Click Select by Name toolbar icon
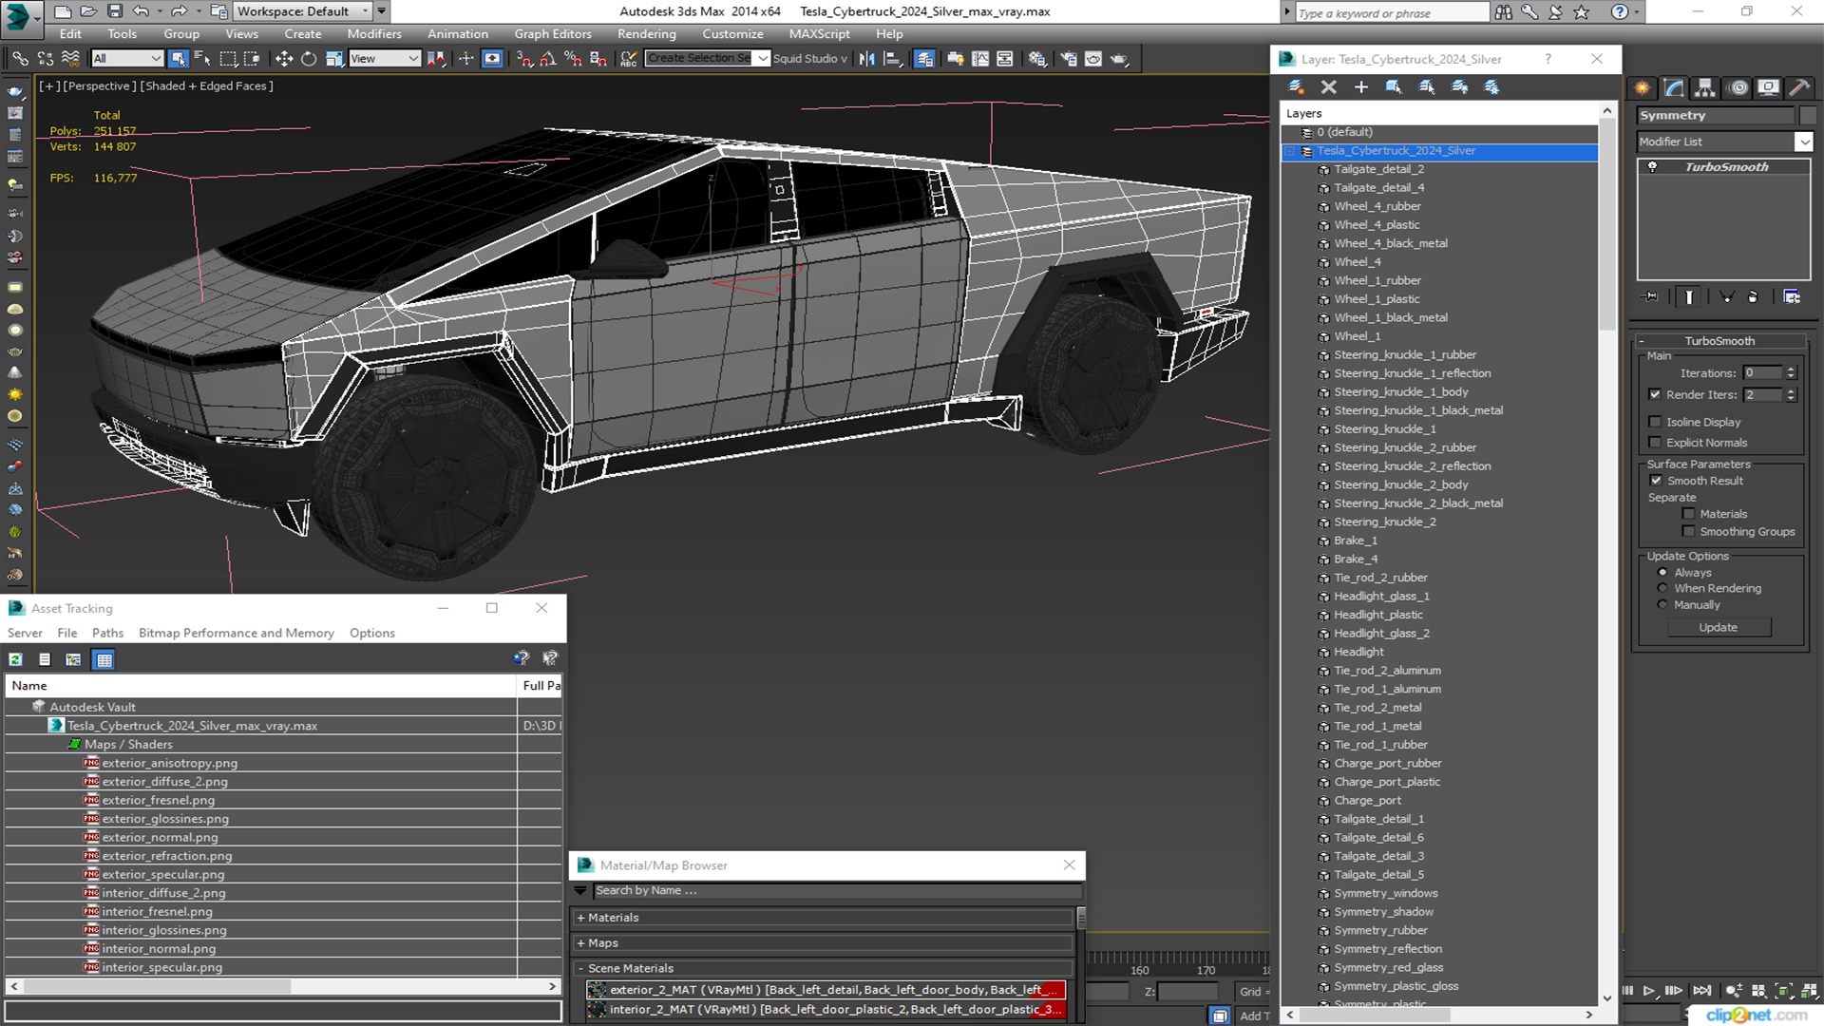Viewport: 1824px width, 1026px height. tap(202, 59)
